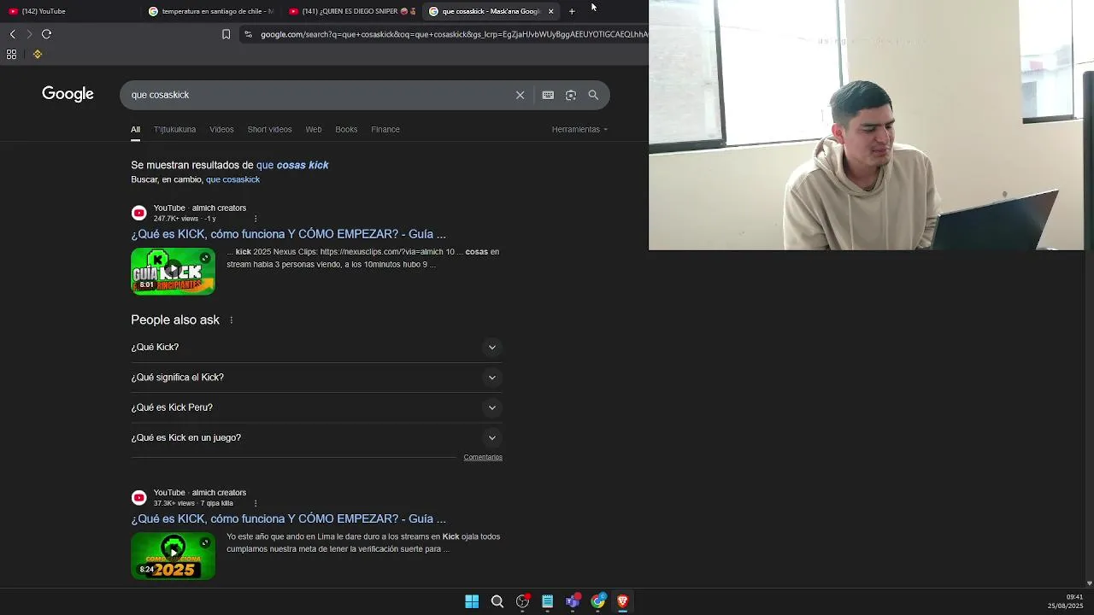Open the Herramientas dropdown
Viewport: 1094px width, 615px height.
tap(579, 130)
